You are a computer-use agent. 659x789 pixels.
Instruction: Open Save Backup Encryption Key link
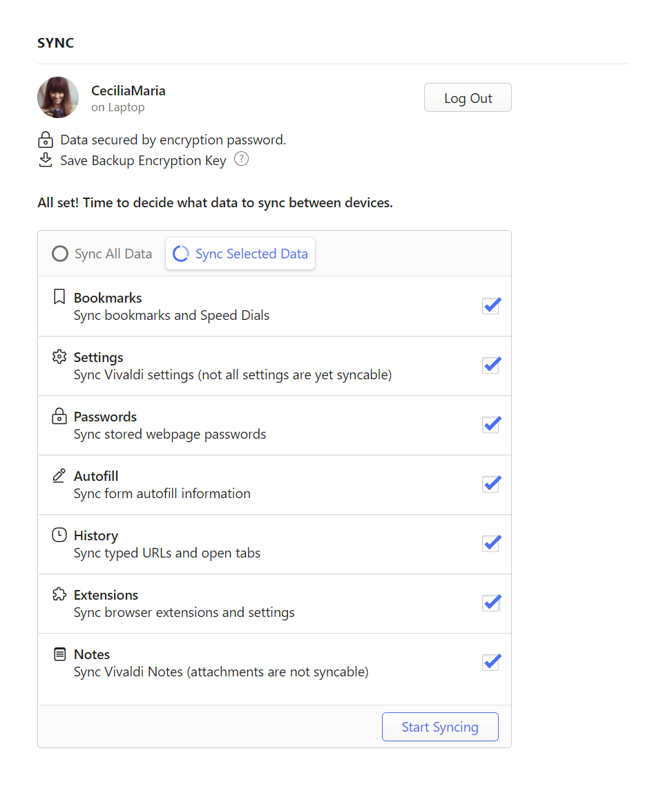point(143,160)
